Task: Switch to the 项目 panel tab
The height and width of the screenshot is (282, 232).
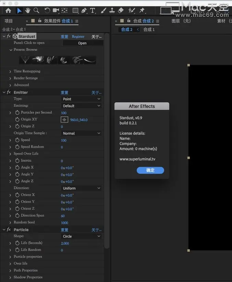Action: 9,21
